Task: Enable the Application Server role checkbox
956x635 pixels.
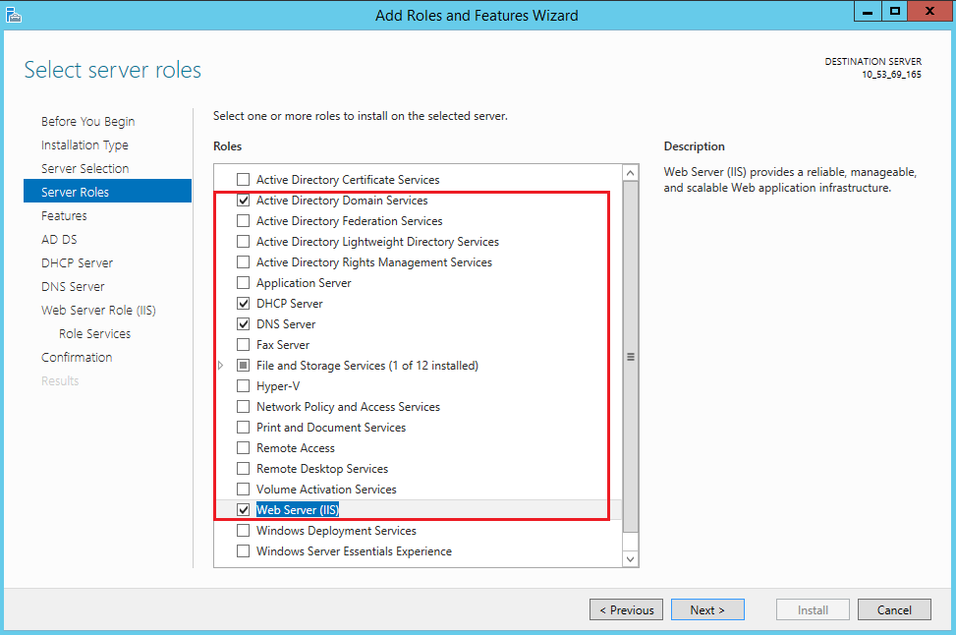Action: click(244, 283)
